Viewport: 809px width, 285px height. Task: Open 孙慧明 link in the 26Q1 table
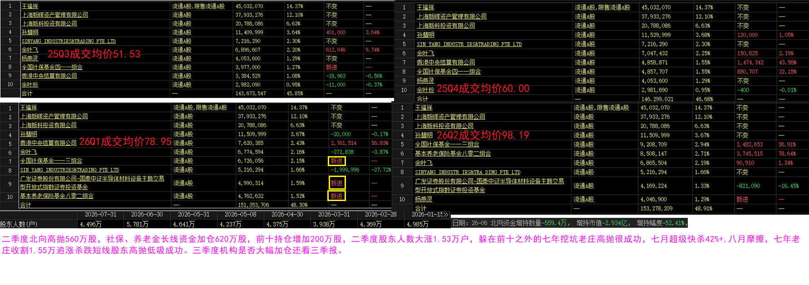[x=29, y=134]
